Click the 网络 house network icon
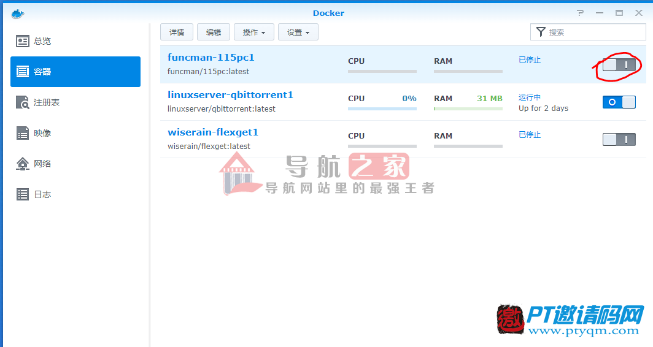 click(x=23, y=164)
